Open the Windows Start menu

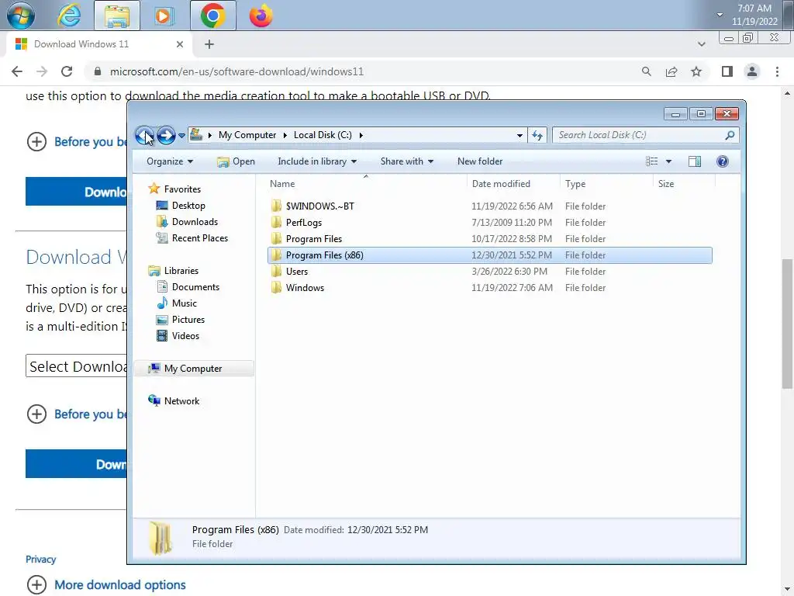click(21, 16)
